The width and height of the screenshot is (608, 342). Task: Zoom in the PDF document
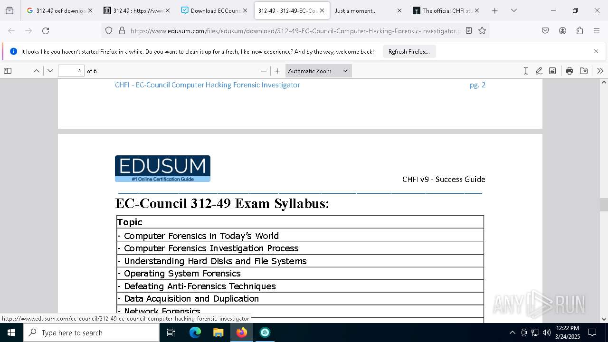point(277,71)
